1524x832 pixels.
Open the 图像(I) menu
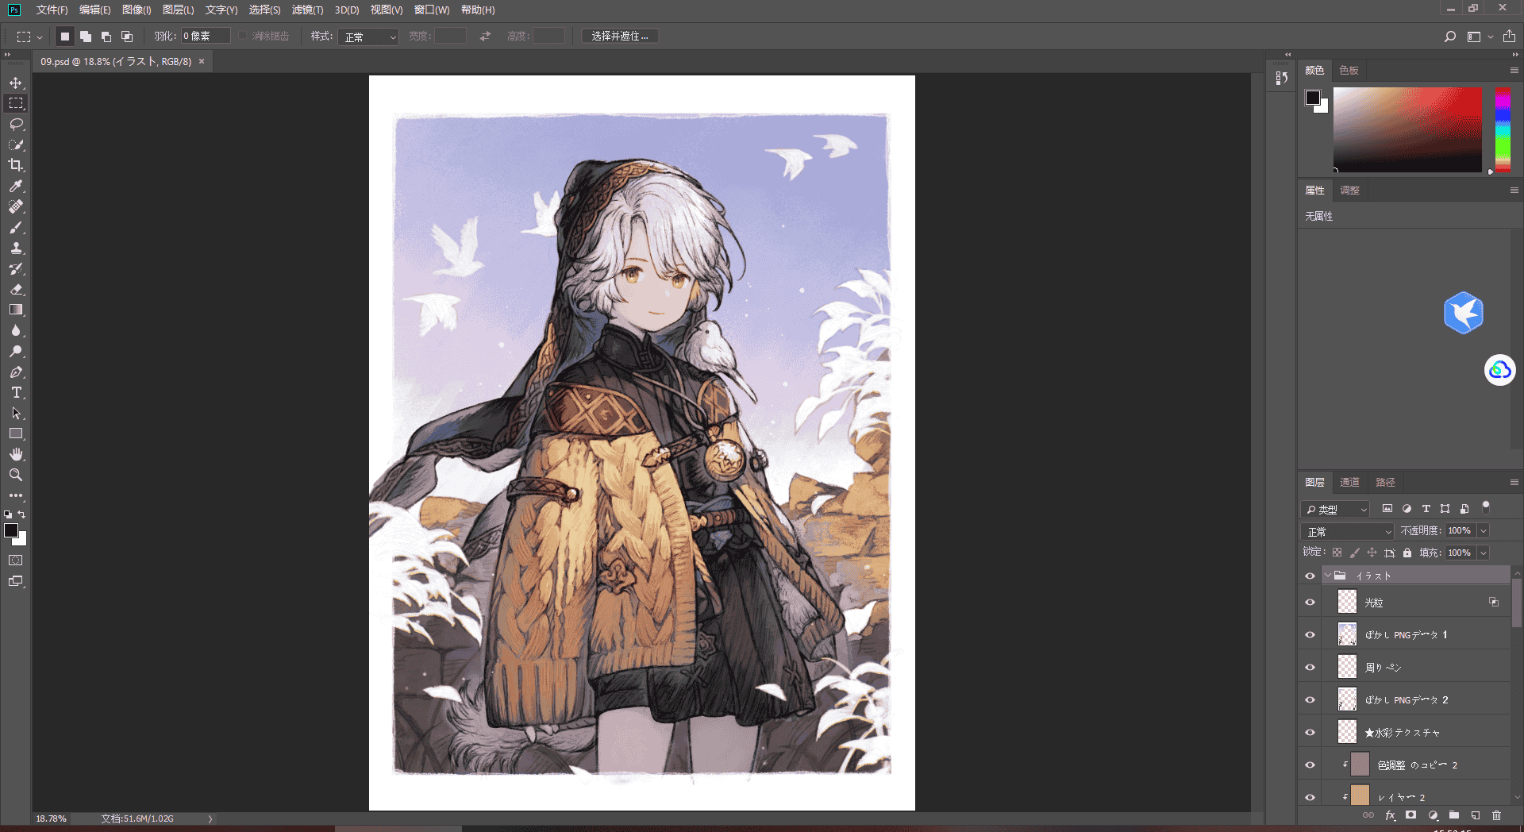[x=137, y=10]
